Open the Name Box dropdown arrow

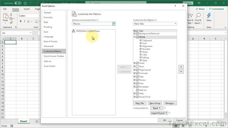click(x=31, y=33)
